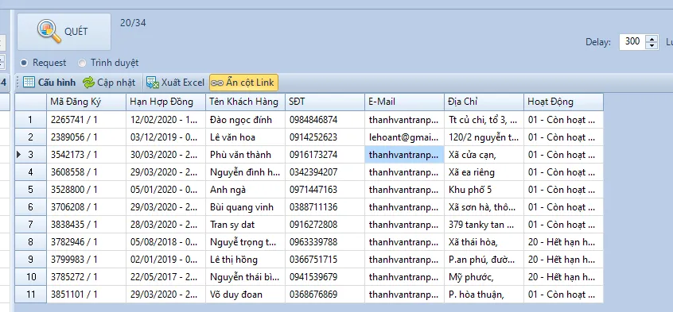673x312 pixels.
Task: Click contract date cell 12/02/2020
Action: pos(166,120)
